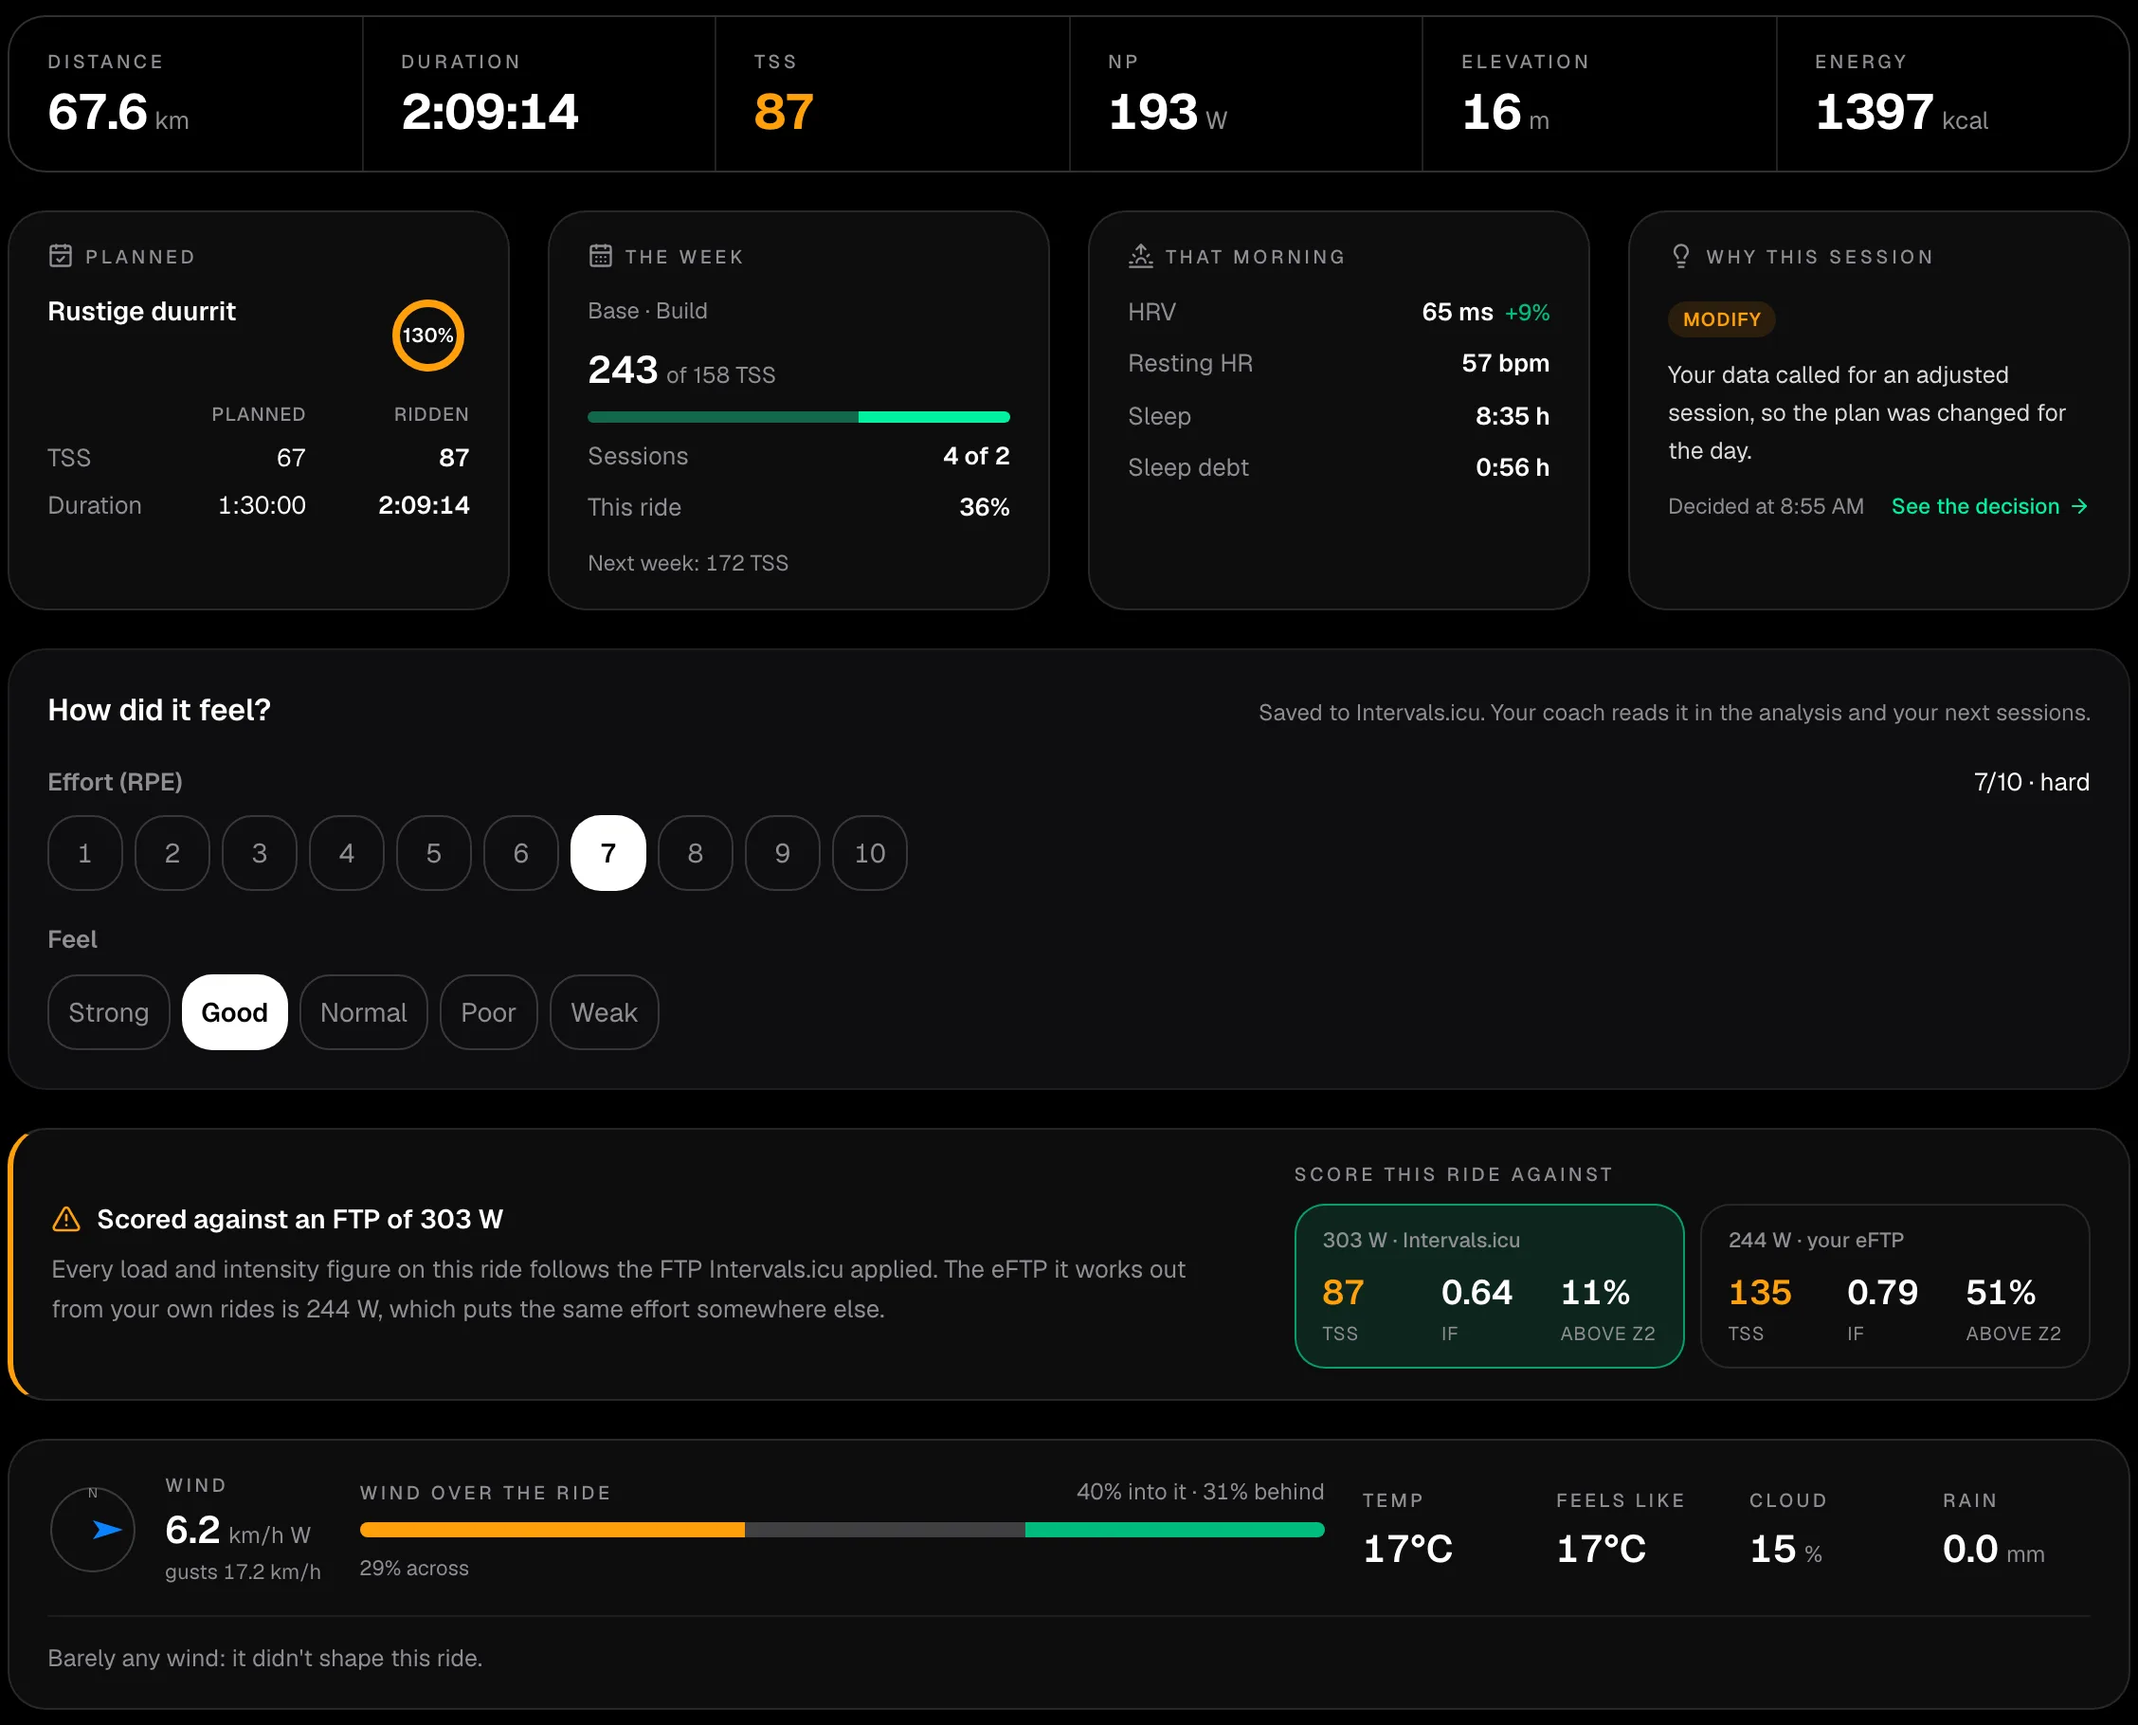
Task: Select RPE effort 4
Action: point(347,854)
